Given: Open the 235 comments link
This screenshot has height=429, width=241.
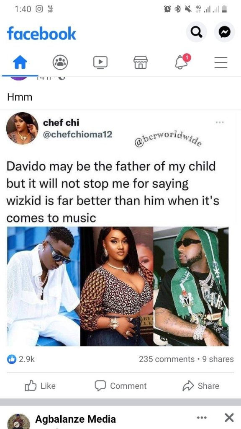Looking at the screenshot, I should click(x=167, y=359).
